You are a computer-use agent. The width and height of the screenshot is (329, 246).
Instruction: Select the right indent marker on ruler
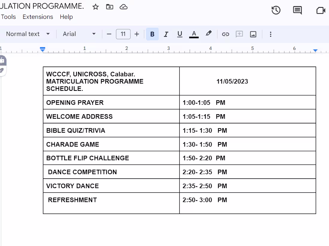coord(315,50)
